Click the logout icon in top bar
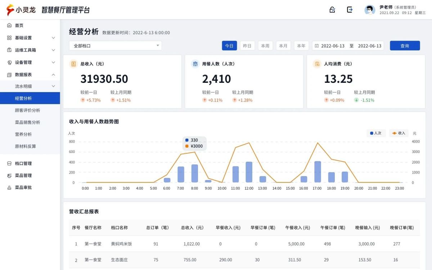This screenshot has height=270, width=432. point(350,10)
